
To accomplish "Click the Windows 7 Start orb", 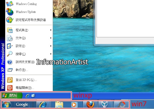I will point(7,105).
